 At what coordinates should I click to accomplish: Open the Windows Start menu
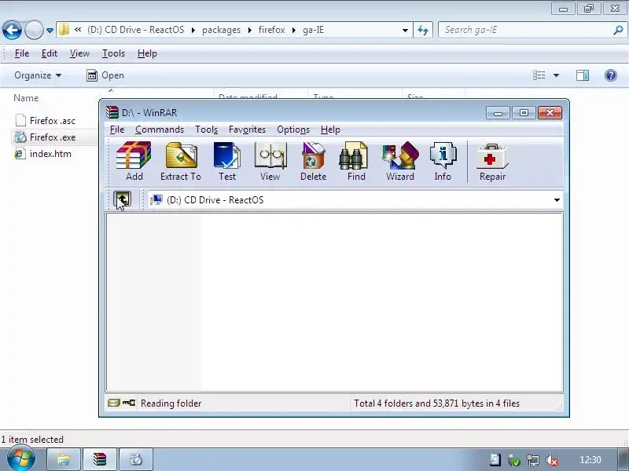click(x=21, y=459)
